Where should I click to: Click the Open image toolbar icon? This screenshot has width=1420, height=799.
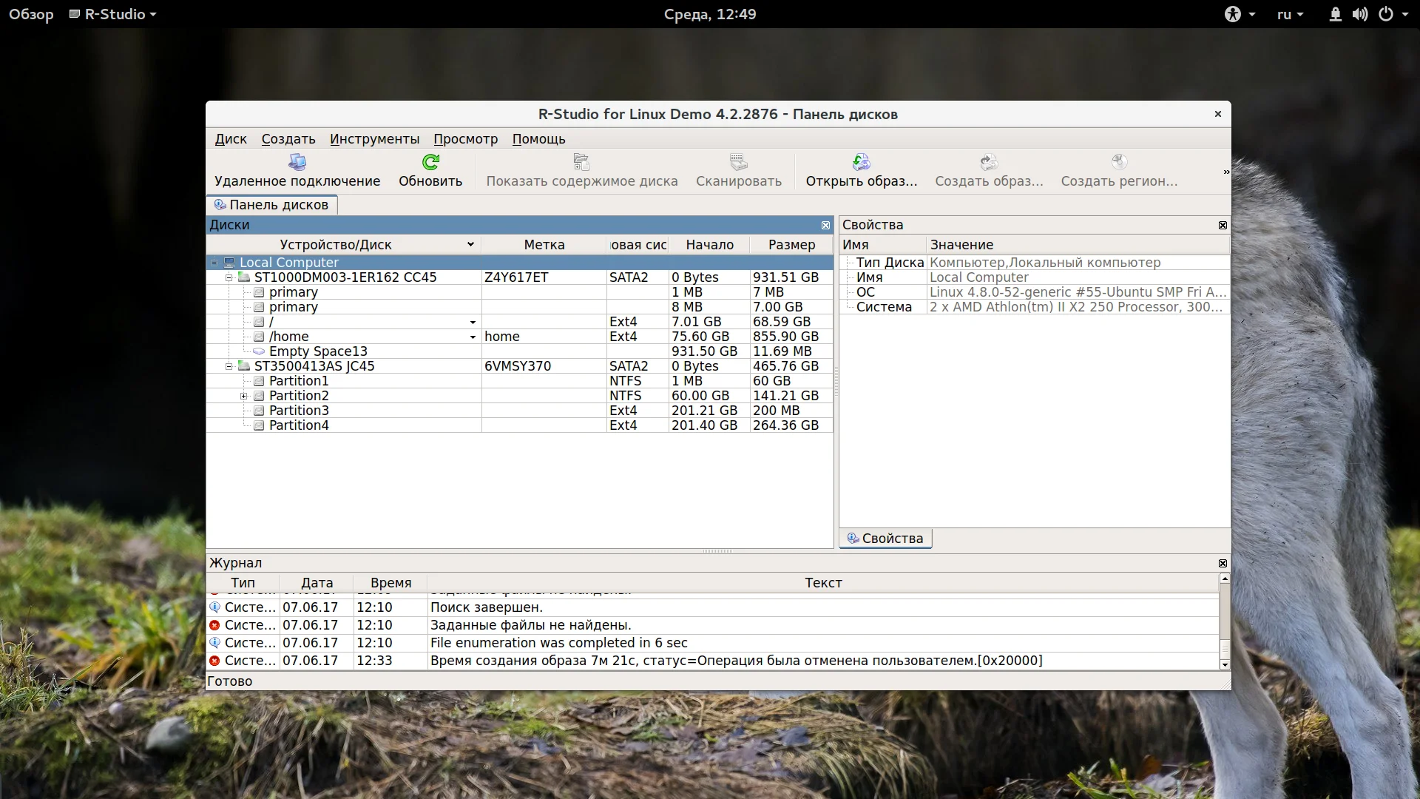point(861,162)
